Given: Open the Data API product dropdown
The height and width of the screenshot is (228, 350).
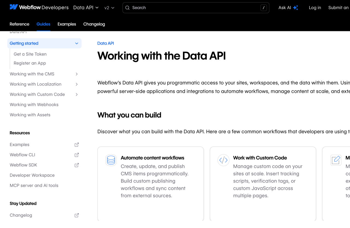Looking at the screenshot, I should tap(86, 8).
